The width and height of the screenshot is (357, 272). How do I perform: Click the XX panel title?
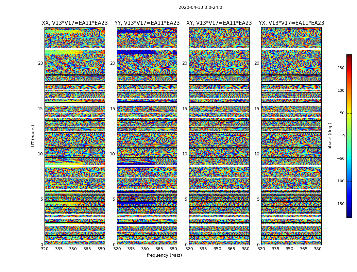pos(75,23)
